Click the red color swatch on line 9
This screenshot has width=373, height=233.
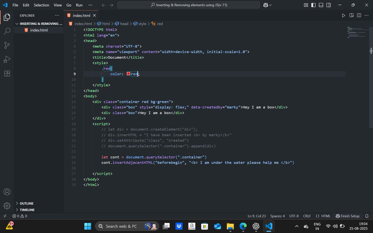128,74
